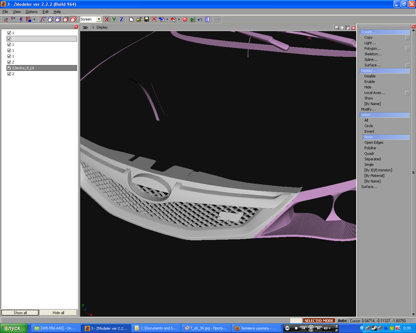The height and width of the screenshot is (333, 416).
Task: Expand the Skeleton... submenu
Action: click(x=373, y=54)
